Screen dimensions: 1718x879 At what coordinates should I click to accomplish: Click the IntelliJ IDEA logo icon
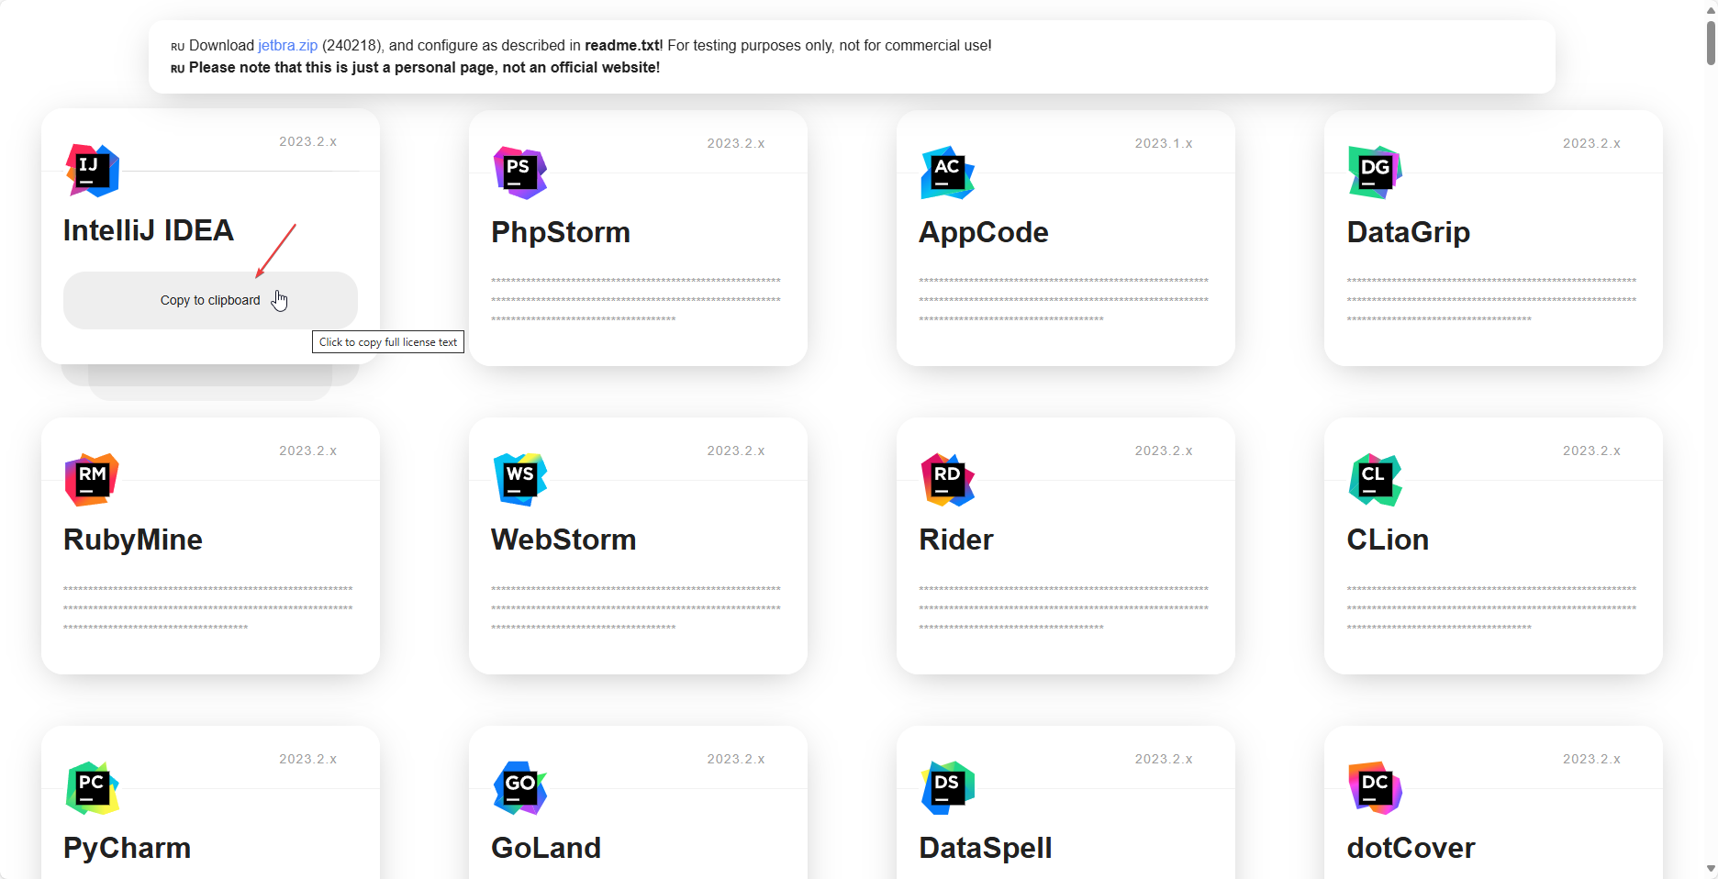93,171
